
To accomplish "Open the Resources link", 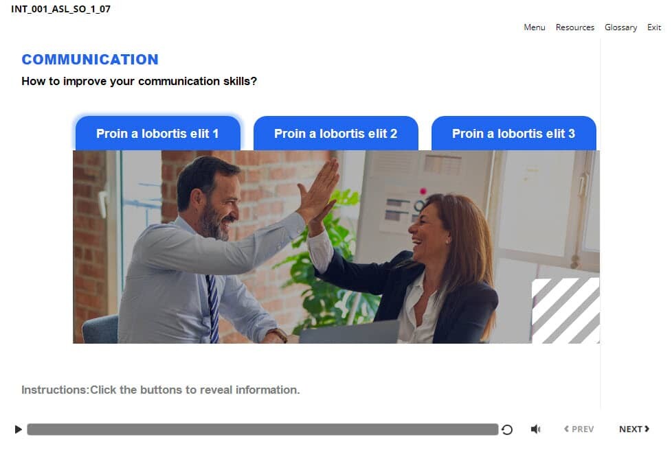I will click(x=574, y=27).
